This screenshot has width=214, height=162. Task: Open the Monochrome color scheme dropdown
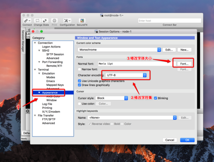(119, 50)
